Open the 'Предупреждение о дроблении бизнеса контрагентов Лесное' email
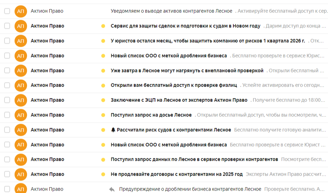 (x=190, y=189)
